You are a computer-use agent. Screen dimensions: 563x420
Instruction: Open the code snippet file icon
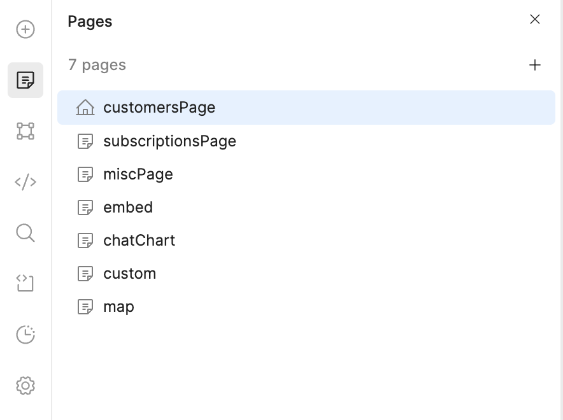[x=25, y=283]
